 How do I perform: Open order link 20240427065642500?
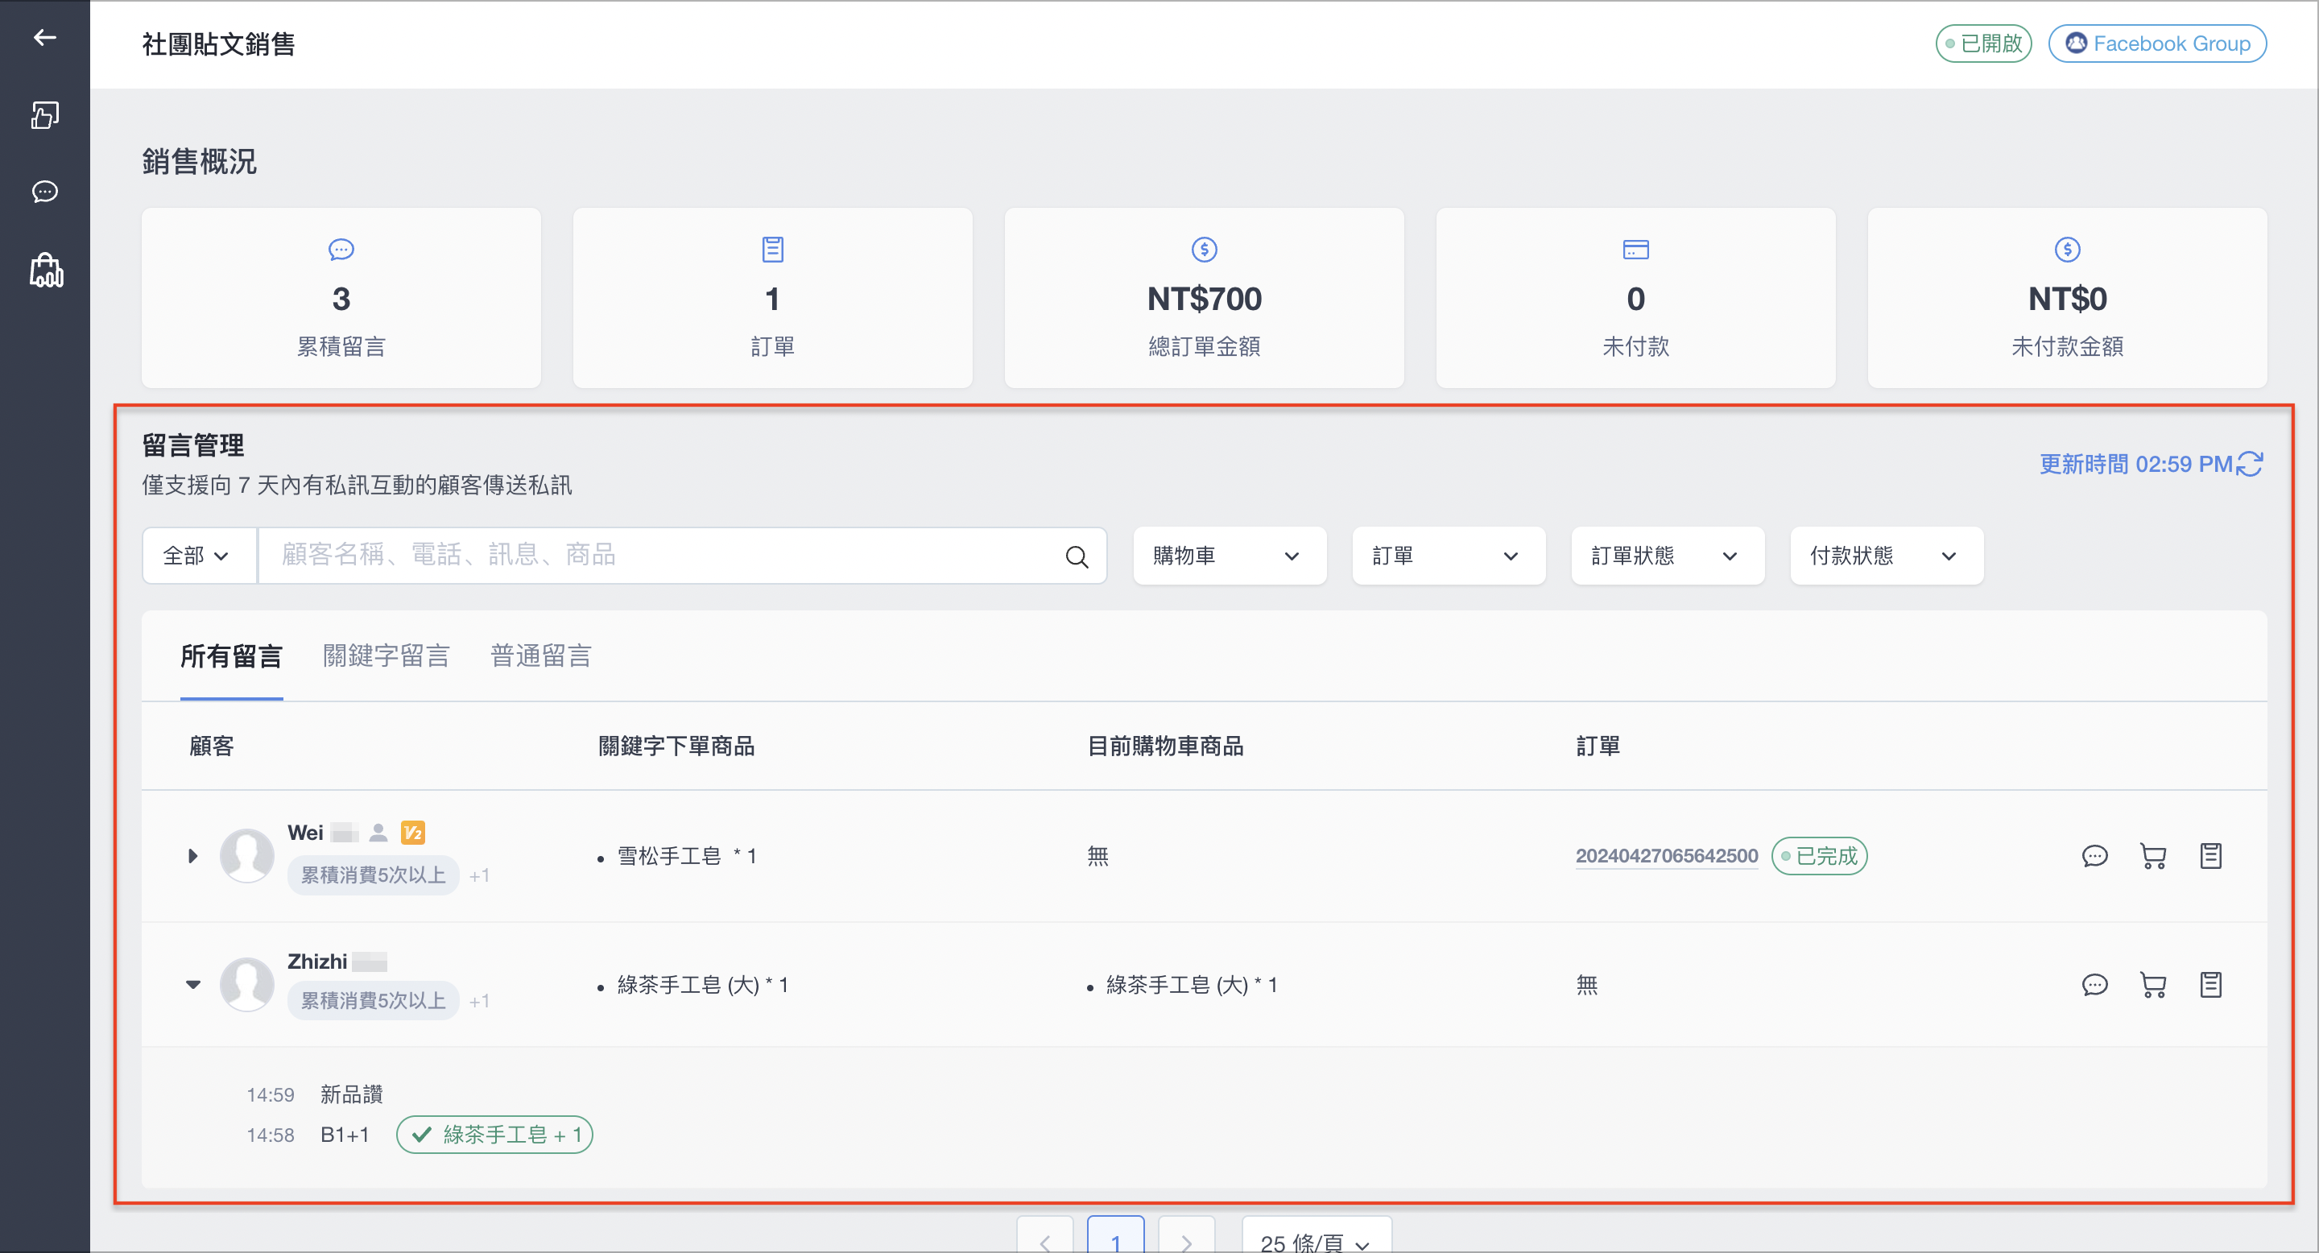pyautogui.click(x=1666, y=856)
